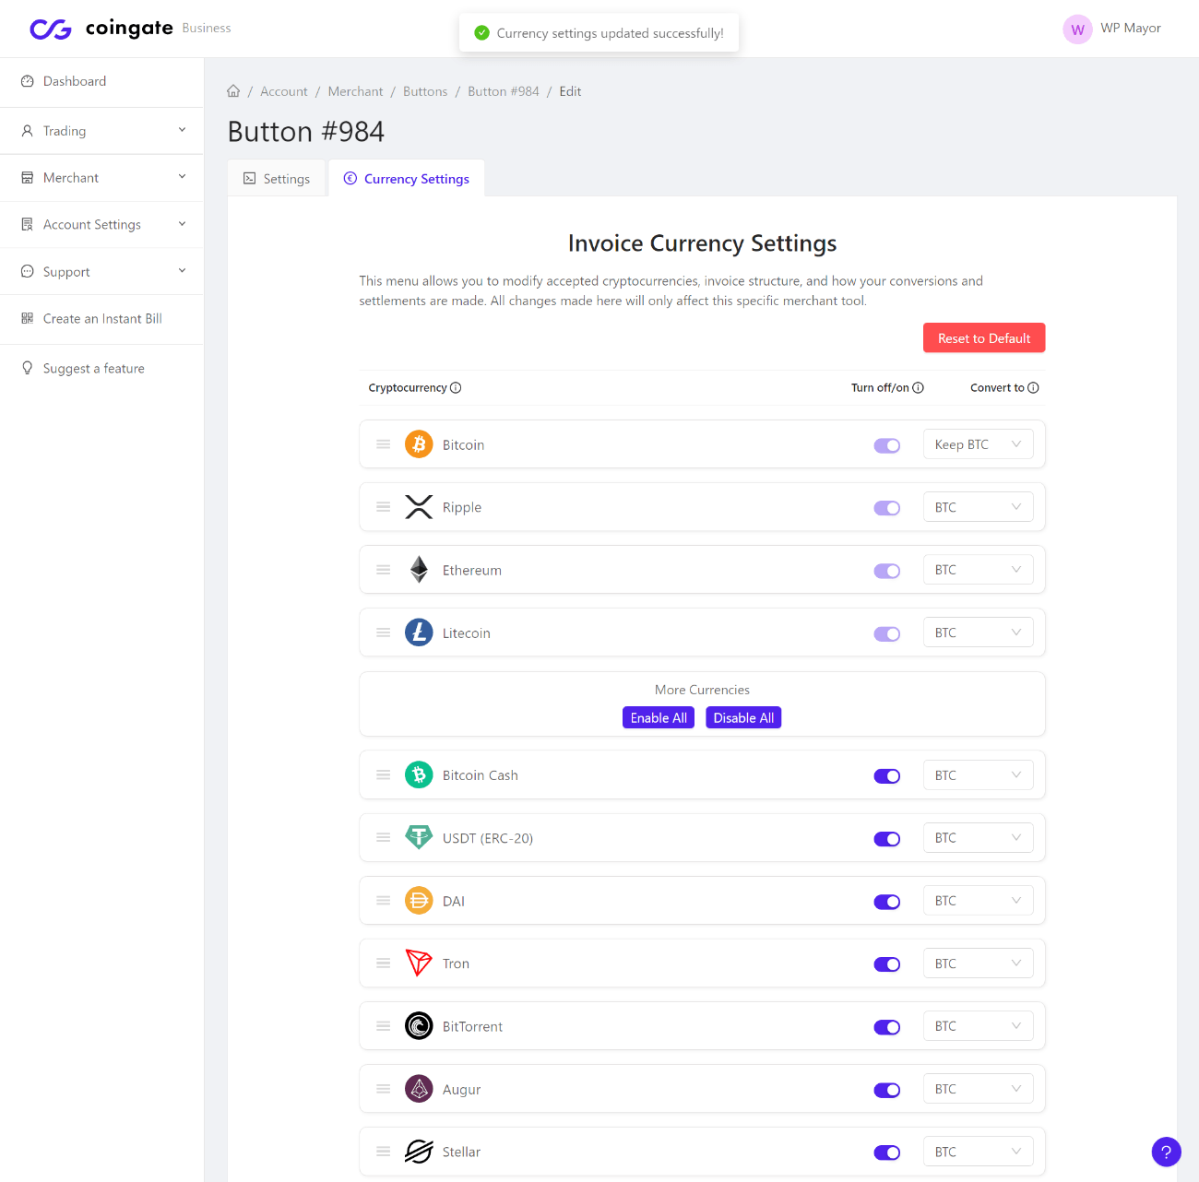Open the Convert to dropdown for Ripple
The width and height of the screenshot is (1199, 1182).
coord(978,507)
